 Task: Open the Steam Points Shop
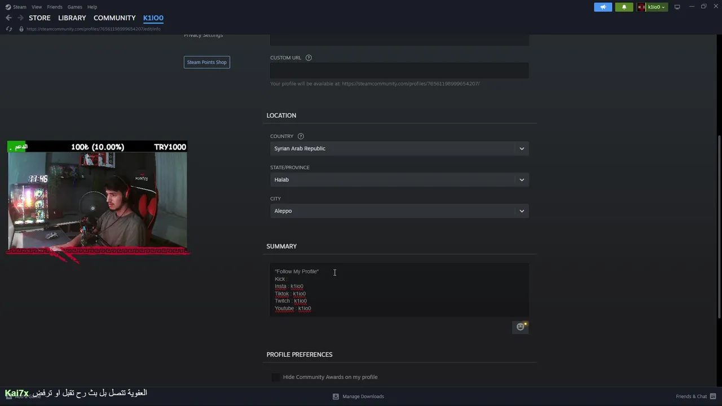[206, 62]
